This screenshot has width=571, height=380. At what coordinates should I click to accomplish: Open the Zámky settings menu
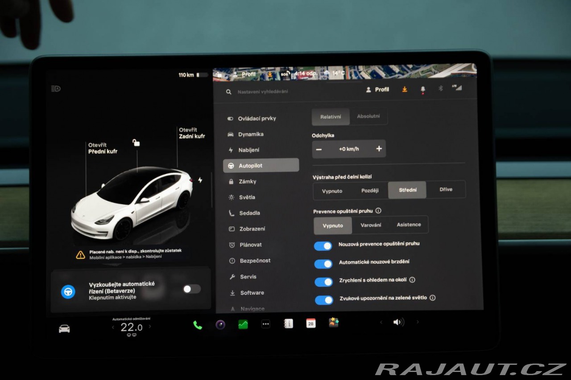tap(247, 181)
